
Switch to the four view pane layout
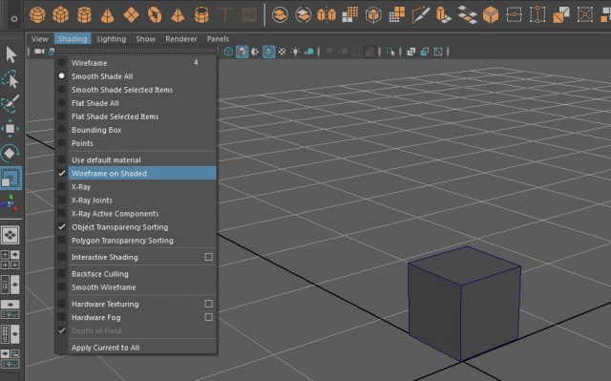tap(11, 260)
